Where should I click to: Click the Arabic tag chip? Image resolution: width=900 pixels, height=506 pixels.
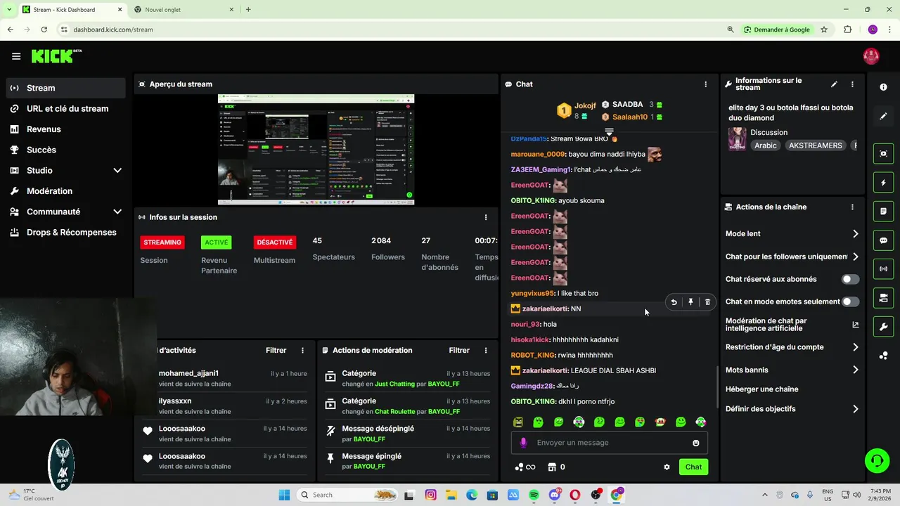pos(766,145)
